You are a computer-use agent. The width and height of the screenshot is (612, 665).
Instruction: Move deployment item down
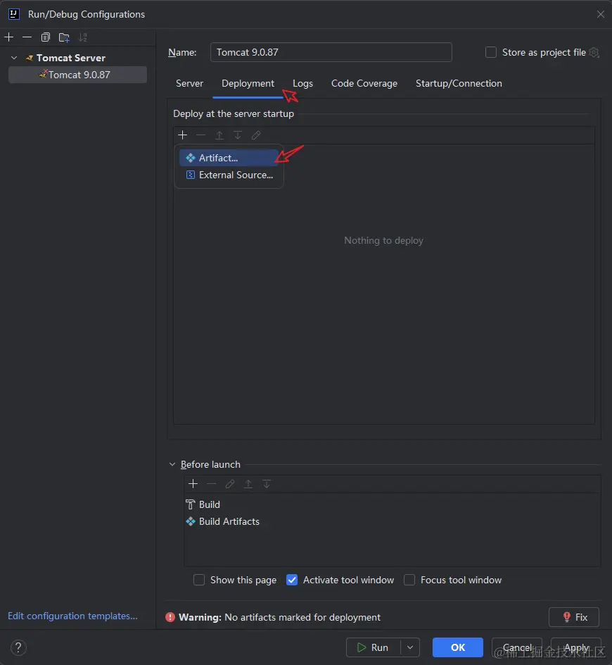point(238,135)
